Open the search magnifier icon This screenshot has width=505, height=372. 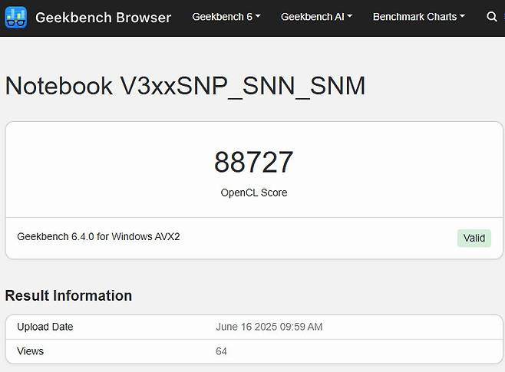(x=492, y=16)
